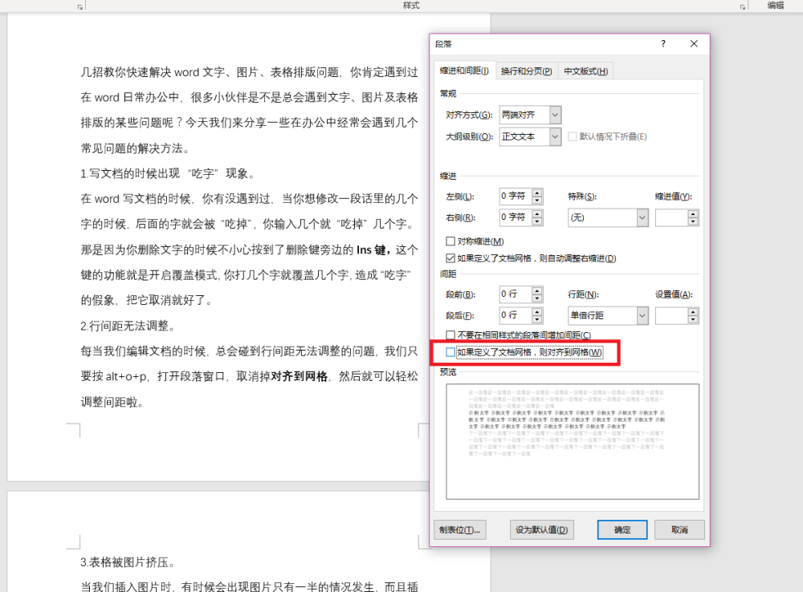Switch to the 中文版式 tab
This screenshot has width=803, height=592.
tap(586, 71)
